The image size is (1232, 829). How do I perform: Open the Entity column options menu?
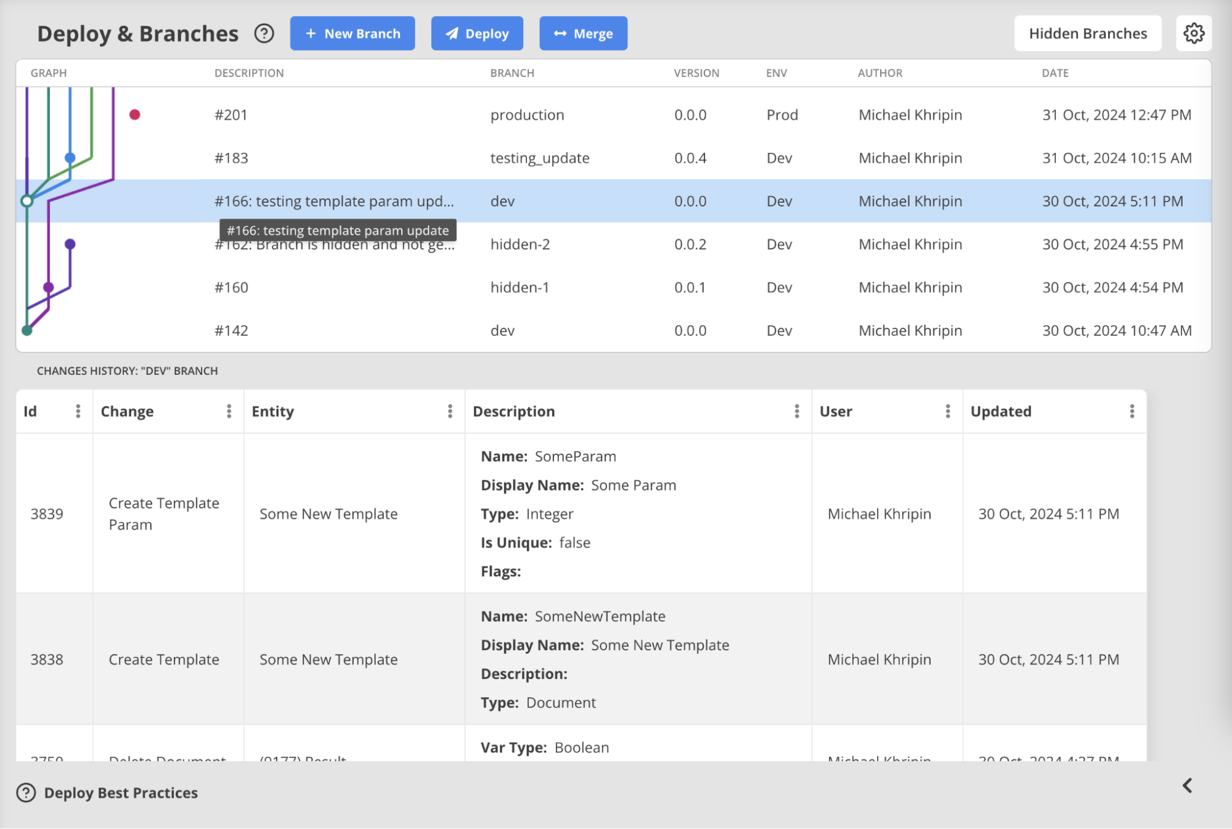click(x=450, y=411)
